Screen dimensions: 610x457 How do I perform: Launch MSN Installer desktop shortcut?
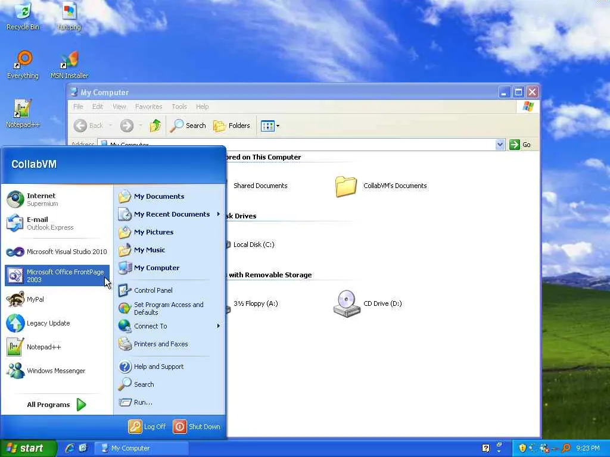coord(69,65)
